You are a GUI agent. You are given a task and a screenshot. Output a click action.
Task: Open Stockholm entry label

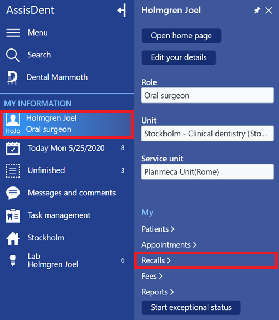tap(46, 238)
